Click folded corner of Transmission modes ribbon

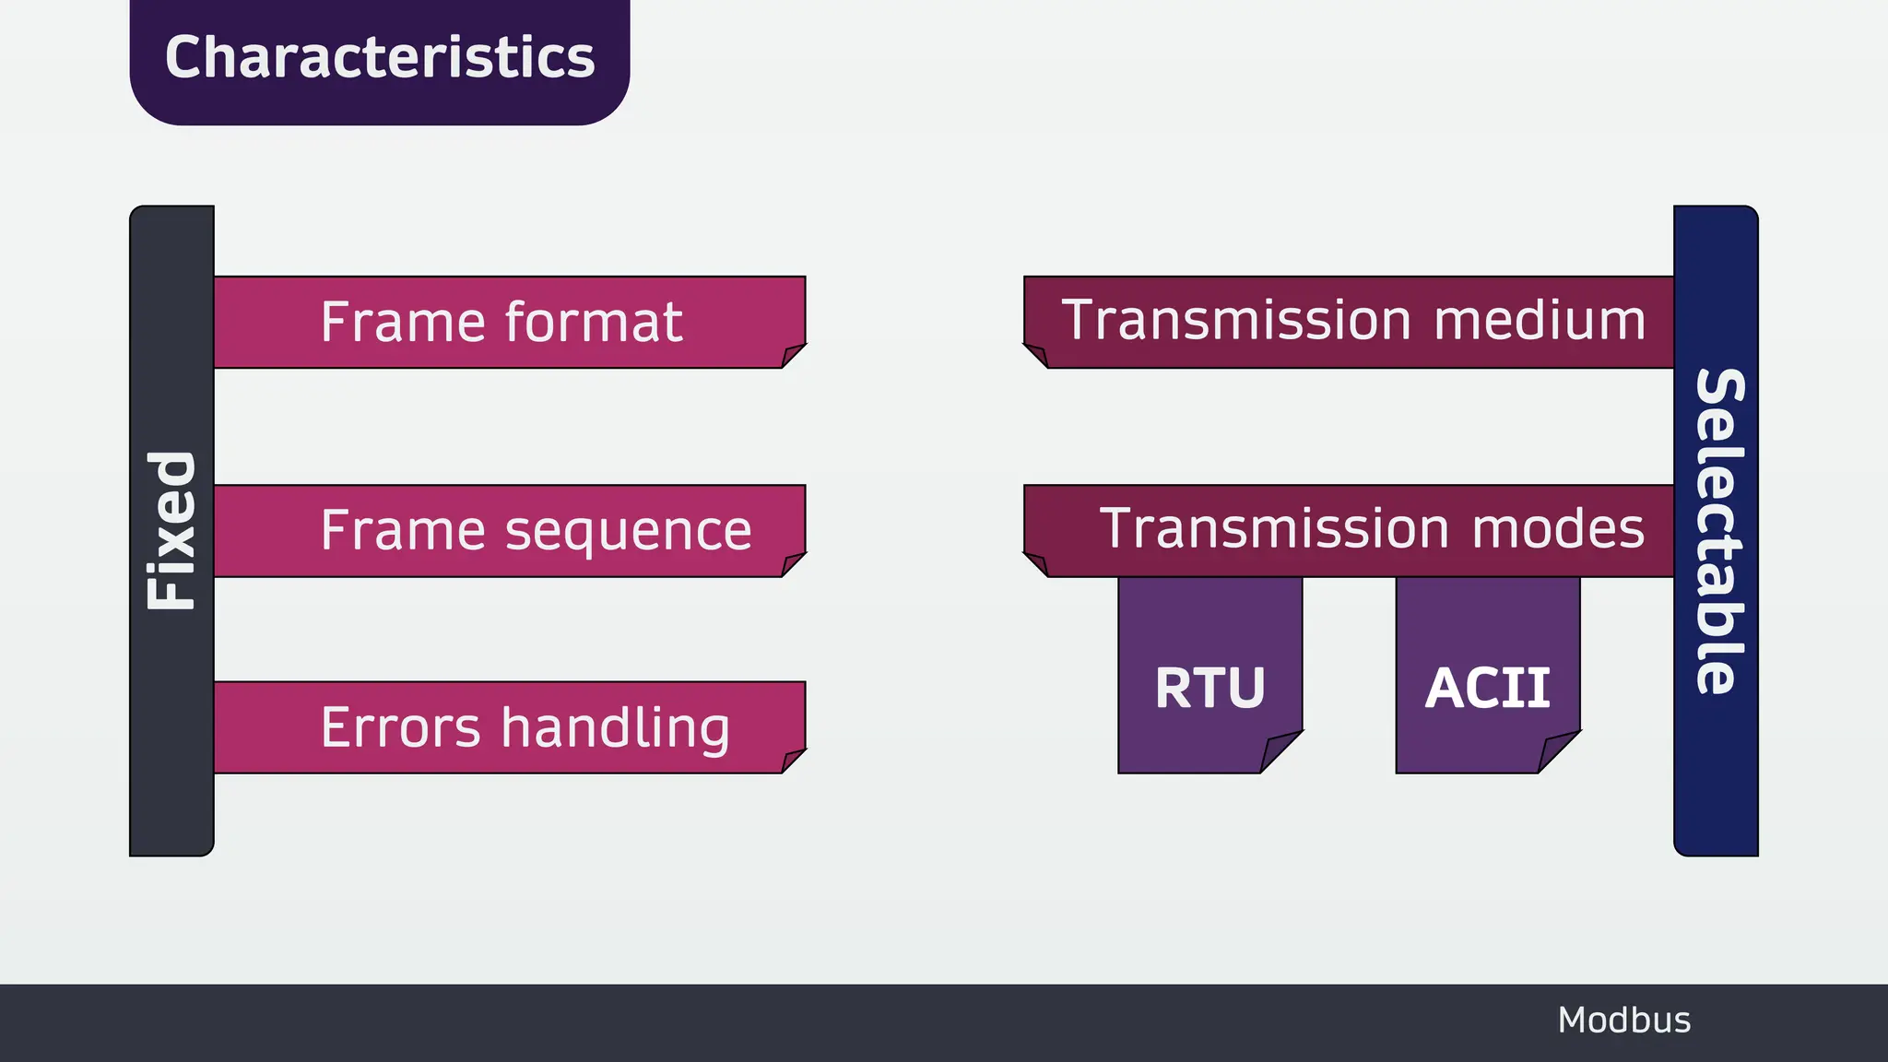coord(1036,564)
